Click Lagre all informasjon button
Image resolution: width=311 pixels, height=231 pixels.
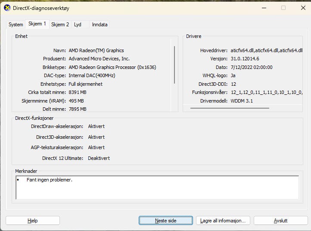223,221
